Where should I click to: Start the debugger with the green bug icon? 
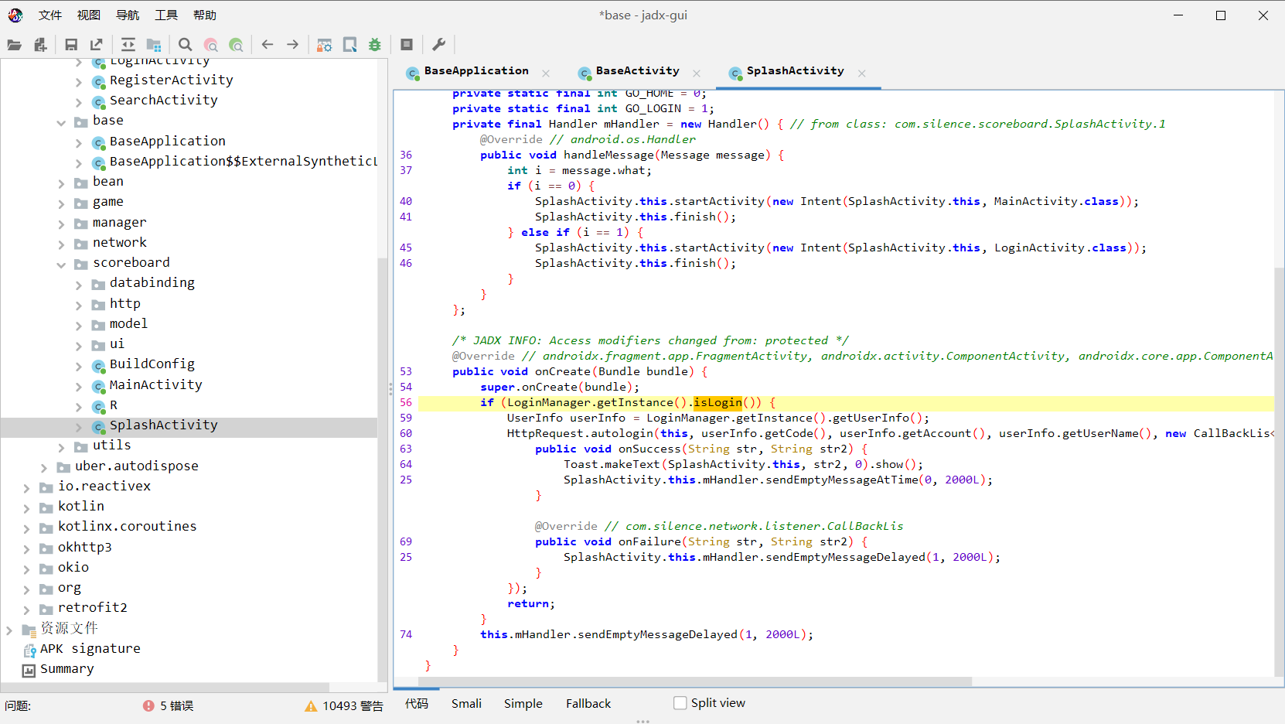tap(375, 45)
